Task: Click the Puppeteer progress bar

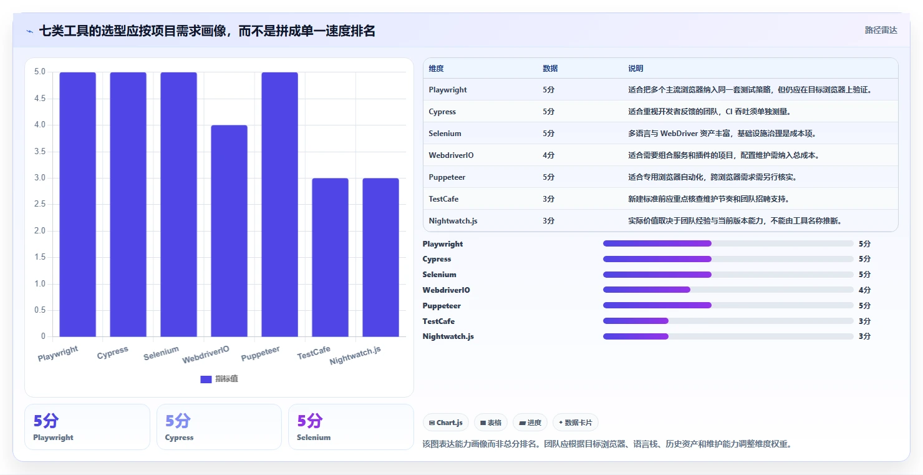Action: coord(728,305)
